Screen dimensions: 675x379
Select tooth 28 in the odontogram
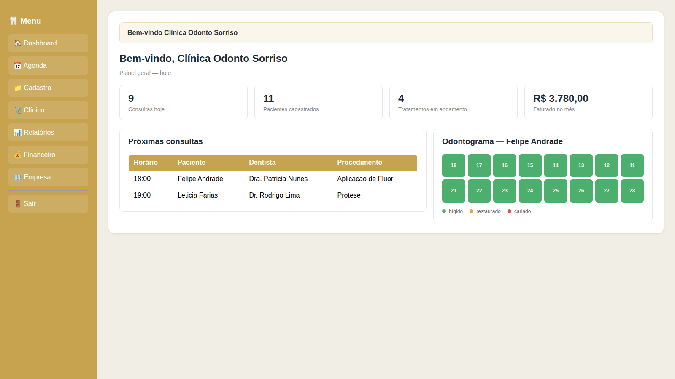pos(632,191)
